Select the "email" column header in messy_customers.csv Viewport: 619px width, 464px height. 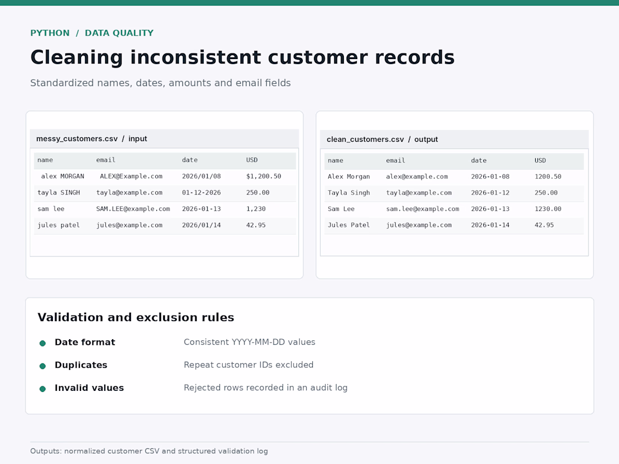(x=106, y=160)
